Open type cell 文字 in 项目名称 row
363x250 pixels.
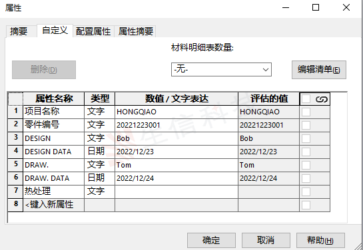point(99,112)
